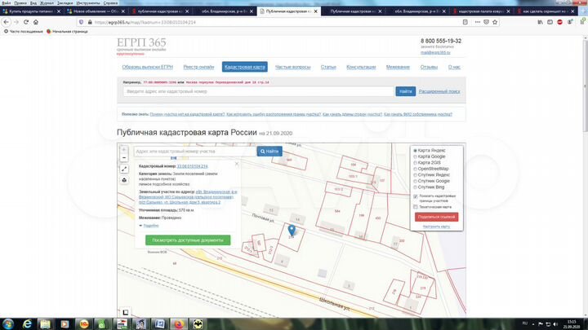Open the Firefox library icon
Image resolution: width=588 pixels, height=330 pixels.
coord(540,22)
